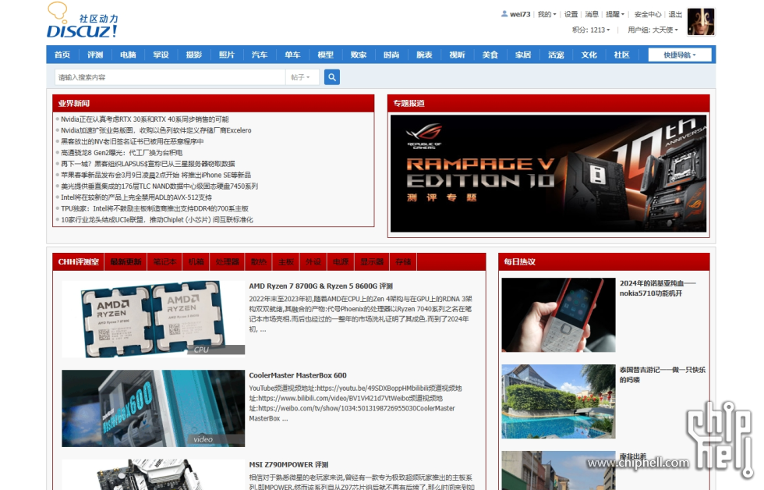Click the user icon beside wei73
Screen dimensions: 764x490
point(504,14)
